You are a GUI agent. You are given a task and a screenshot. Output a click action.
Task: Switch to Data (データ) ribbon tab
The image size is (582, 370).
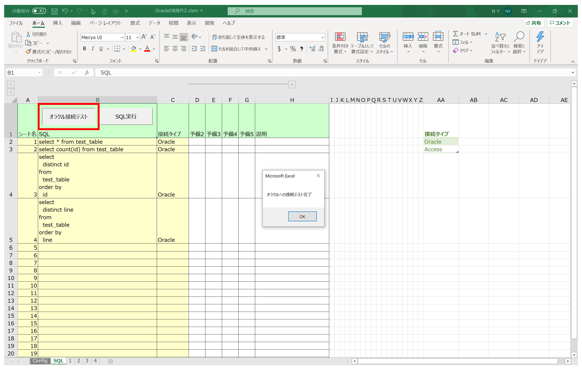154,23
